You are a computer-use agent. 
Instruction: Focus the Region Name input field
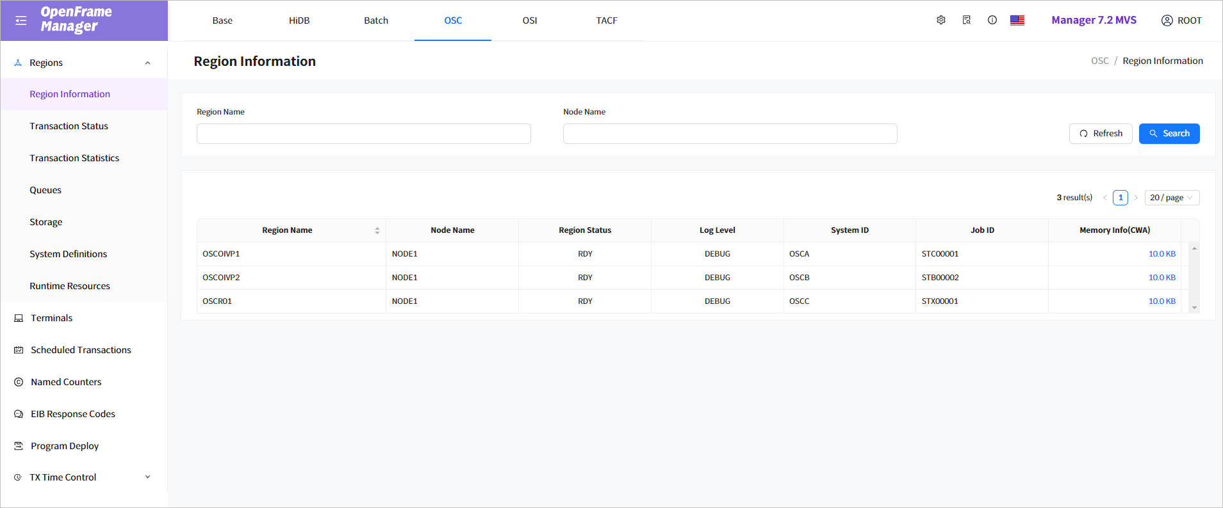pyautogui.click(x=363, y=134)
